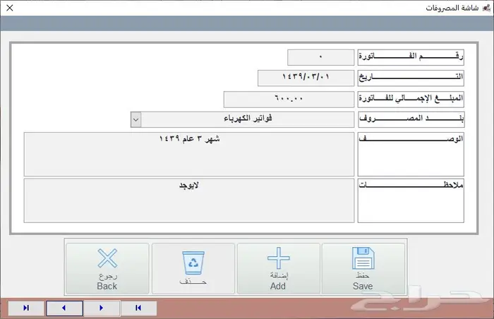Screen dimensions: 494x319
Task: Click the right-pointing arrow with bar navigation button
Action: click(x=26, y=308)
